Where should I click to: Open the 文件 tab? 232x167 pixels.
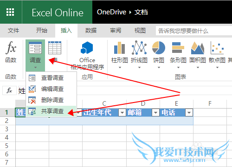click(x=13, y=31)
